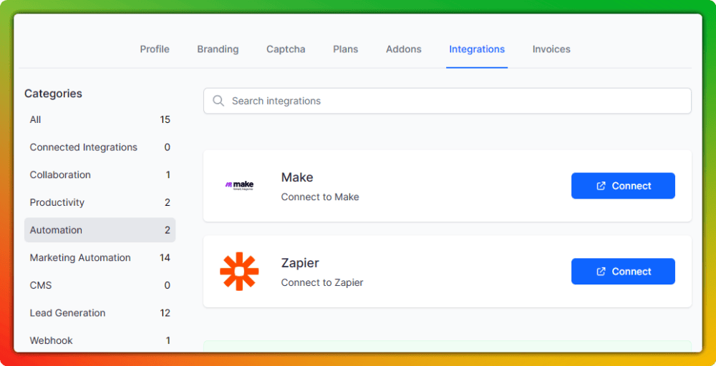Click the Zapier orange asterisk logo
The height and width of the screenshot is (366, 716).
239,272
